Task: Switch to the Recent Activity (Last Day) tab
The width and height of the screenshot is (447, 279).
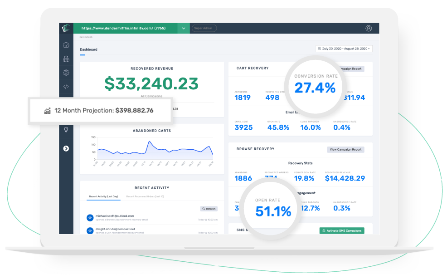Action: point(103,196)
